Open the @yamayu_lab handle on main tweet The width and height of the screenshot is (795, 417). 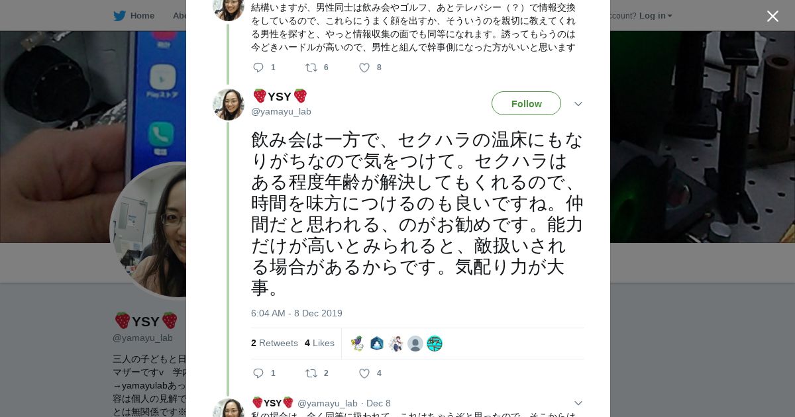tap(281, 111)
